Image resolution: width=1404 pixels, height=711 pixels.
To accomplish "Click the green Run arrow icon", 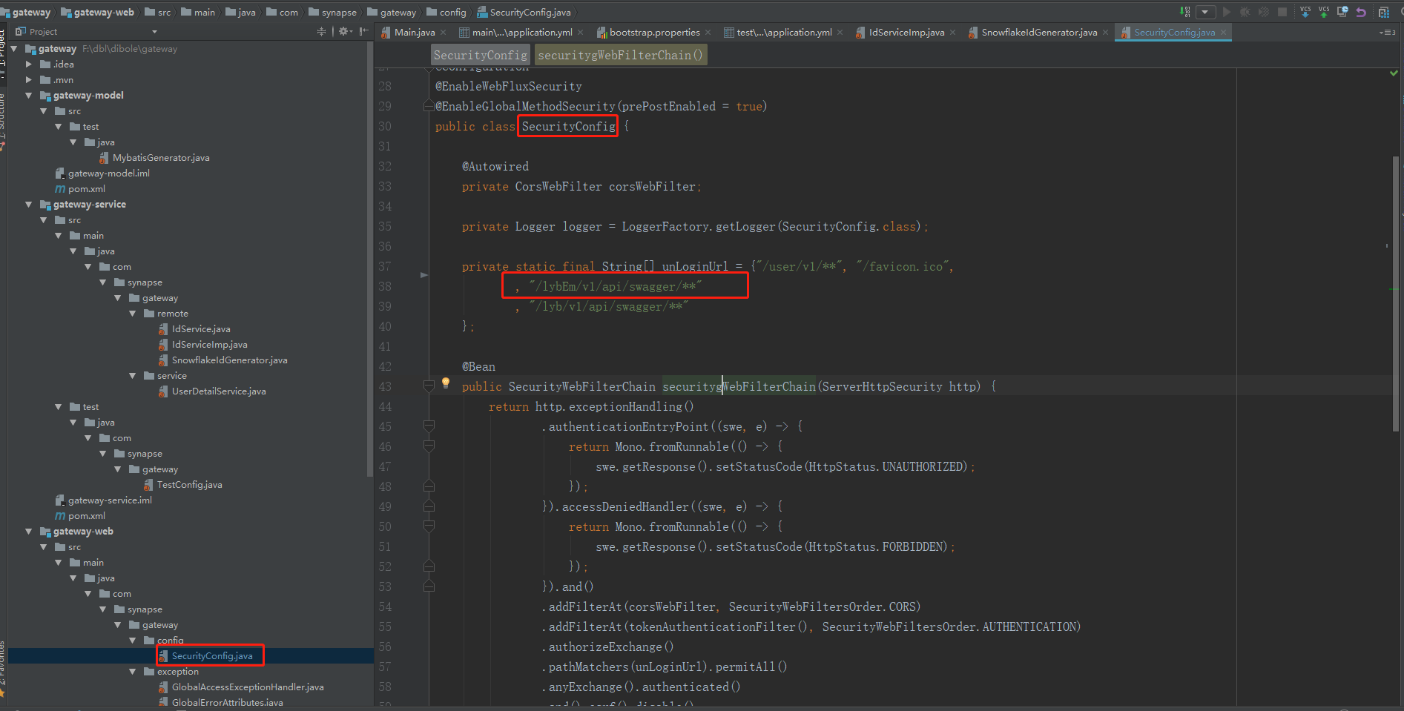I will [1227, 12].
